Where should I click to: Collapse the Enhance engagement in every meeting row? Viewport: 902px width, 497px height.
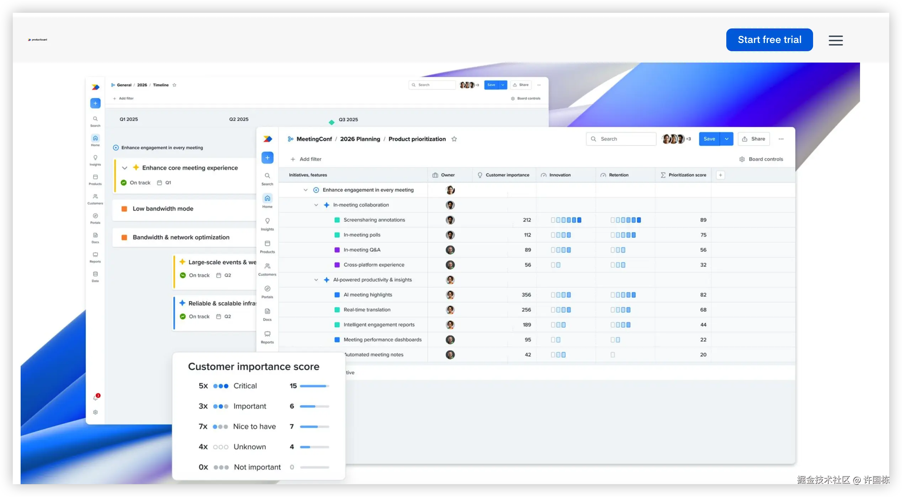point(306,190)
